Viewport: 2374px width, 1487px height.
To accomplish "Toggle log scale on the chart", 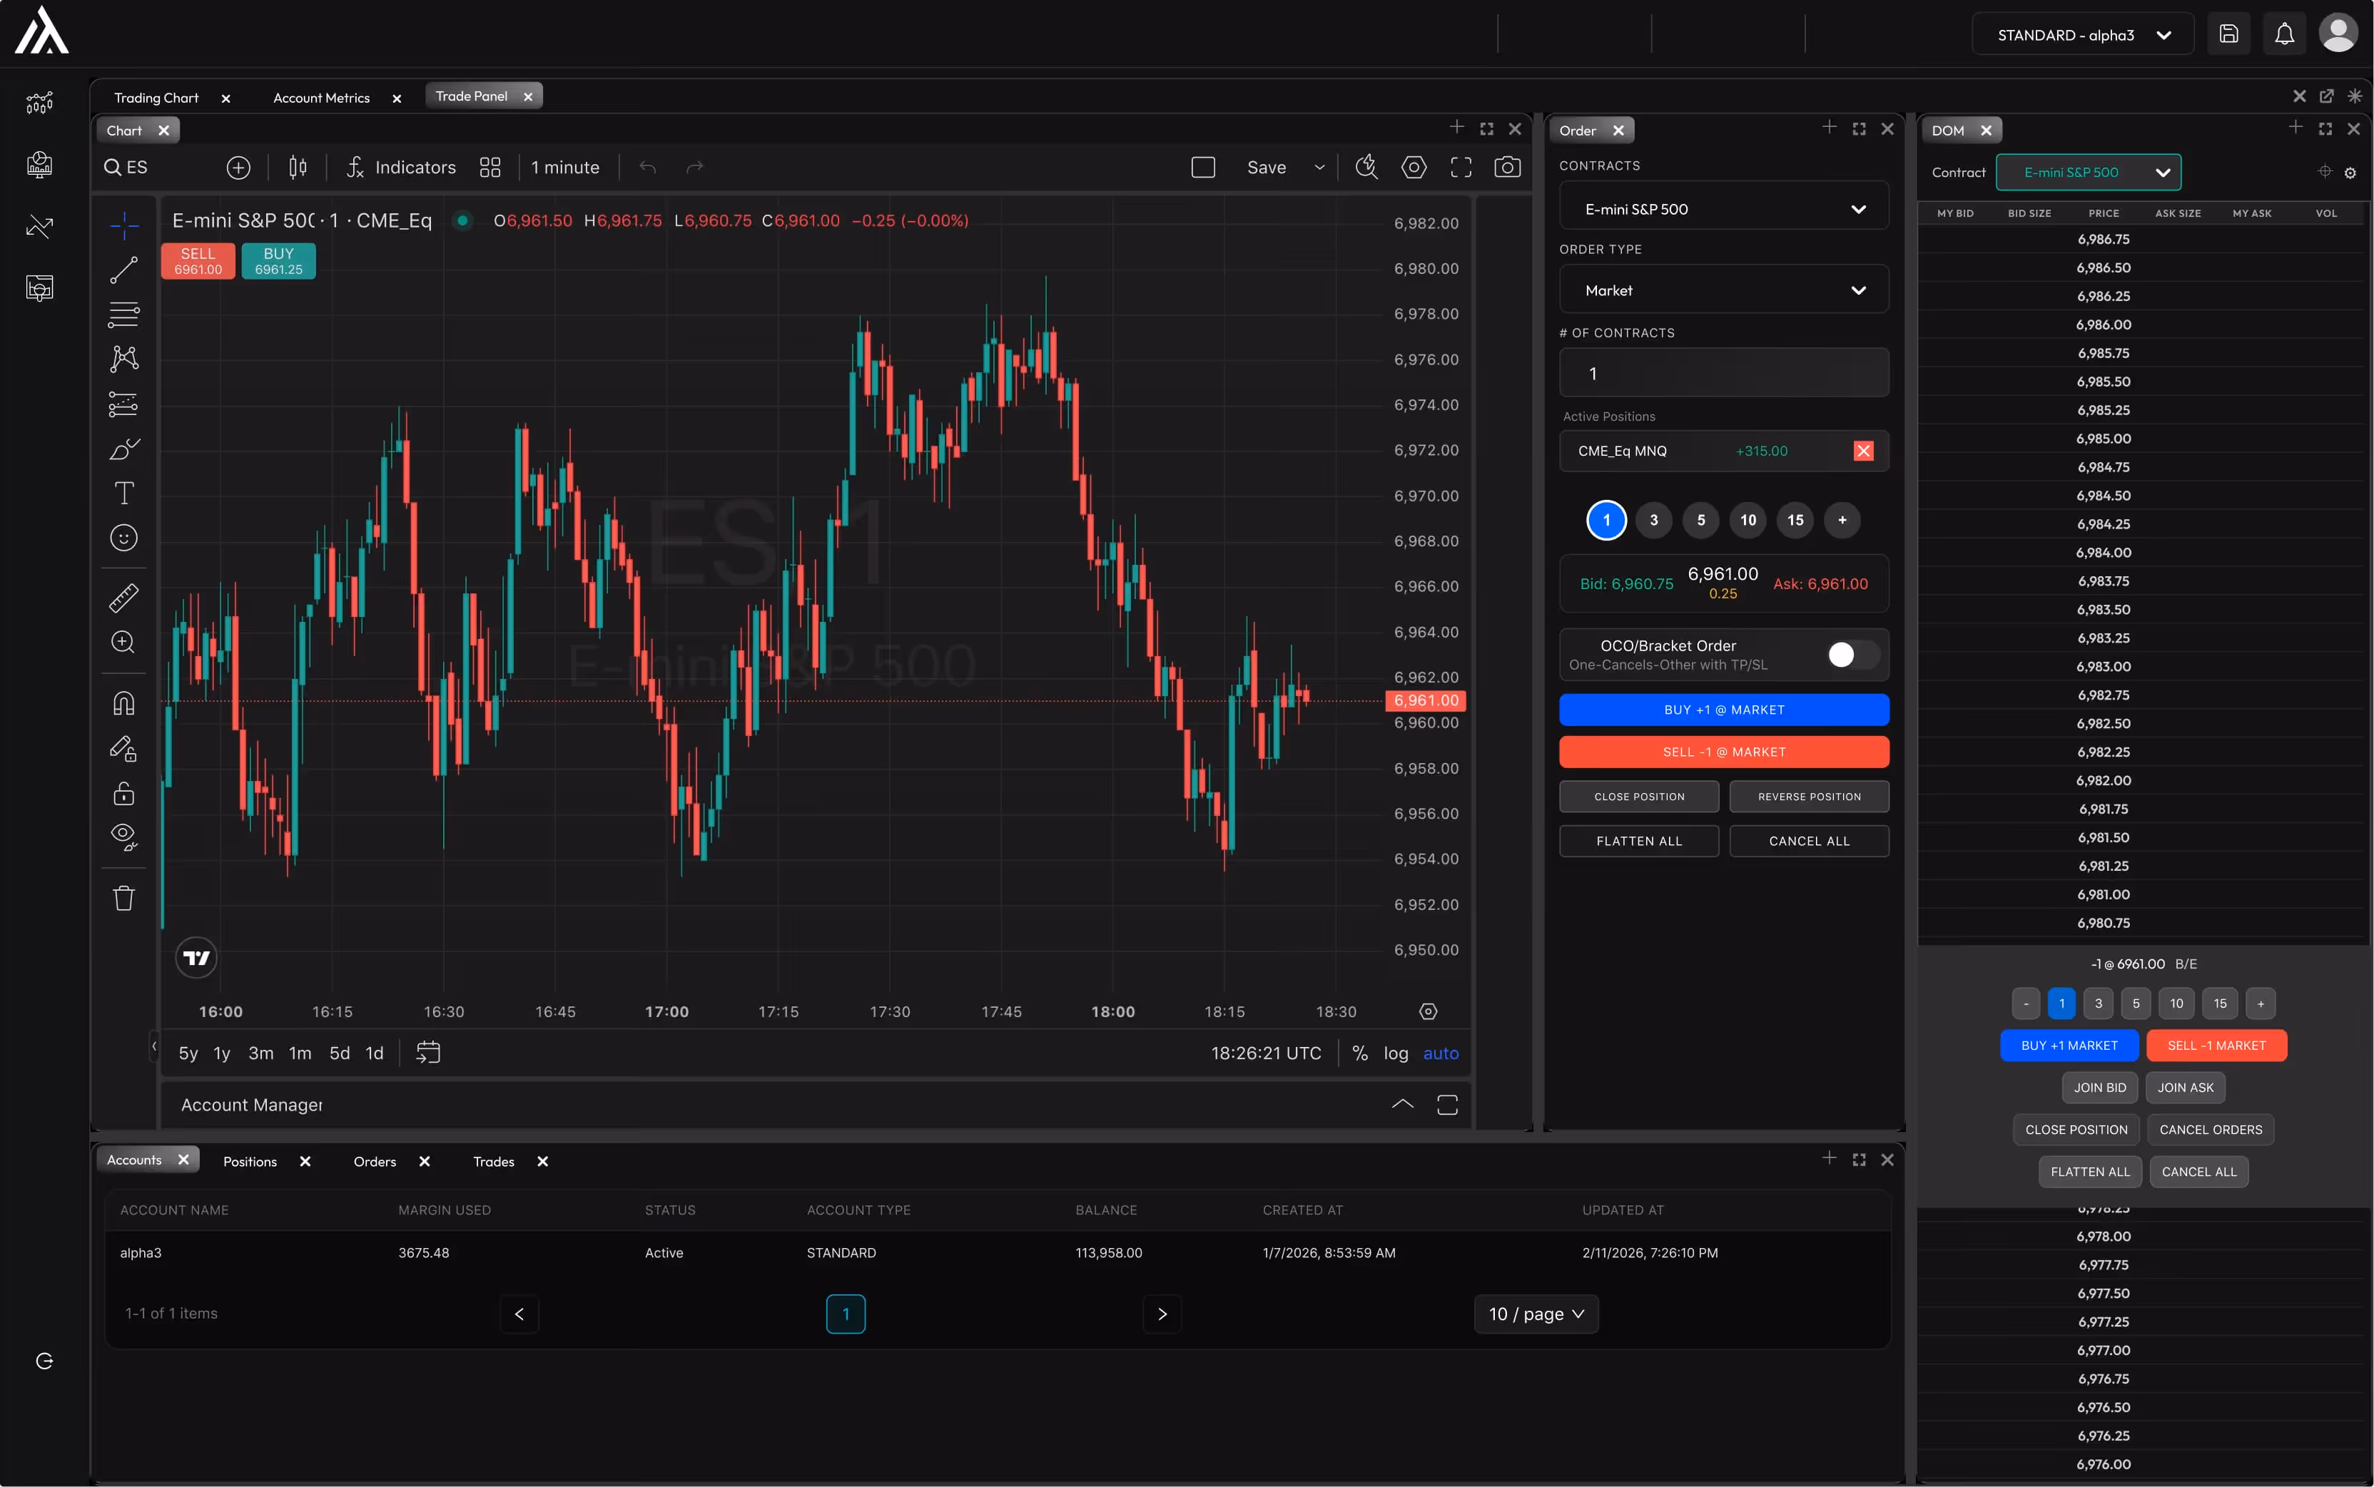I will point(1395,1053).
